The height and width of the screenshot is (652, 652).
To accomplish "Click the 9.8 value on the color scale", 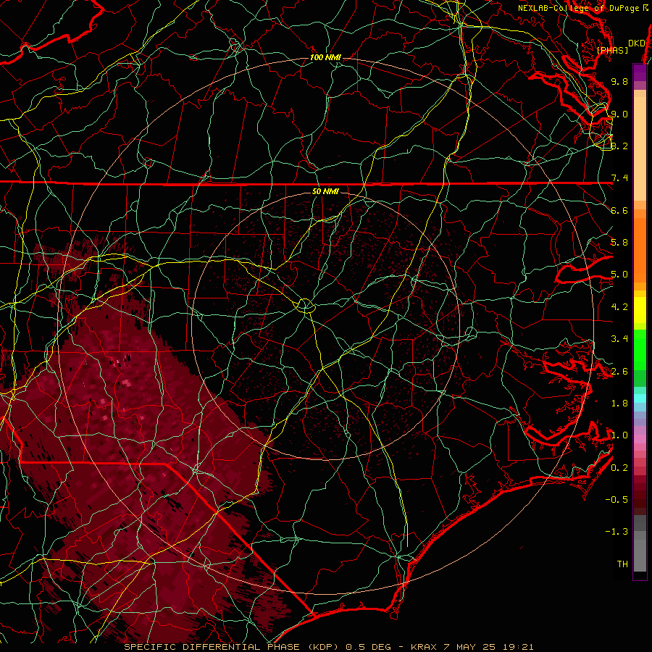I will [619, 81].
